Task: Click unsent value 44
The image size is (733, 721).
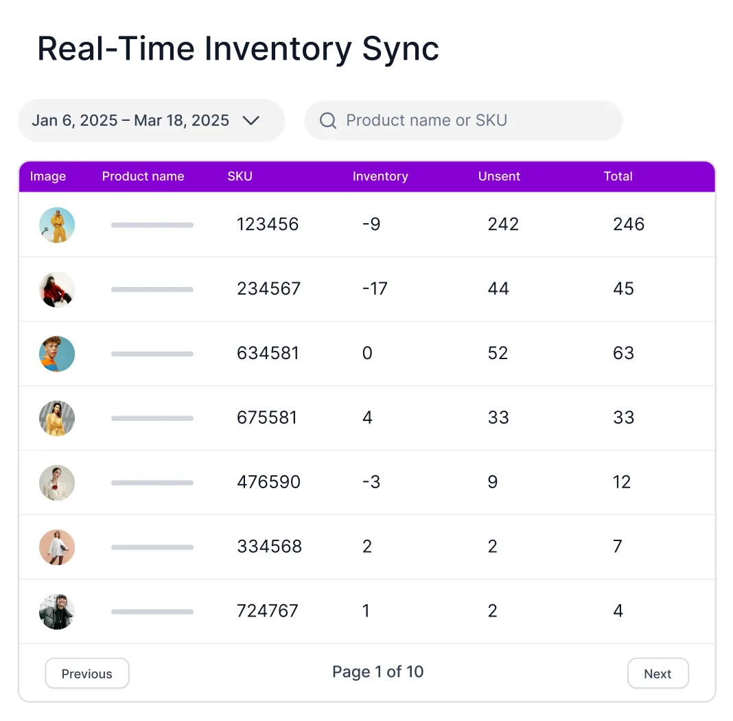Action: point(498,289)
